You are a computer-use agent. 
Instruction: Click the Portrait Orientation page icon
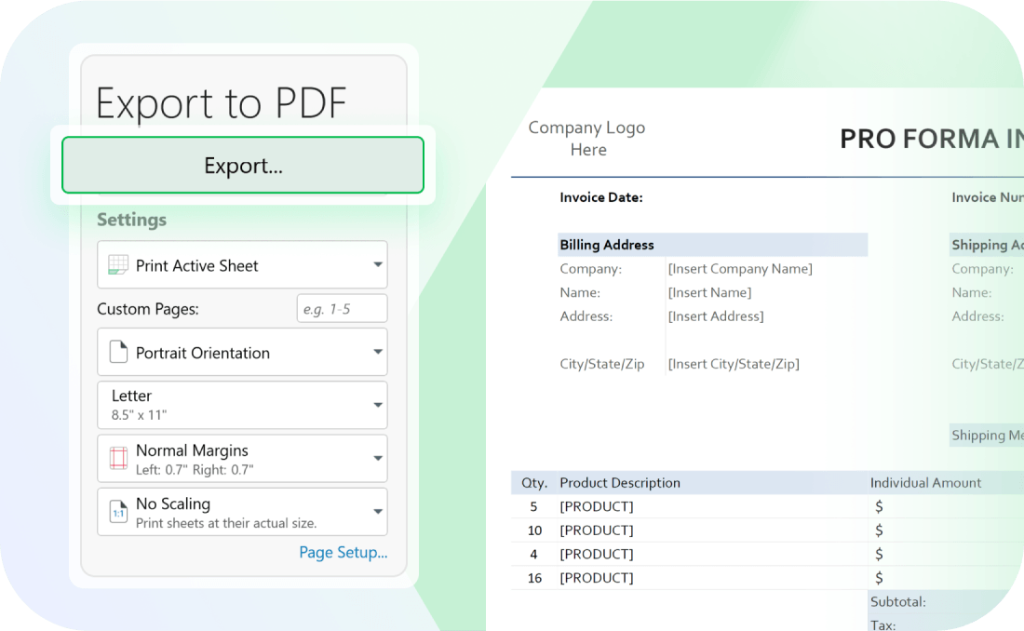point(117,353)
